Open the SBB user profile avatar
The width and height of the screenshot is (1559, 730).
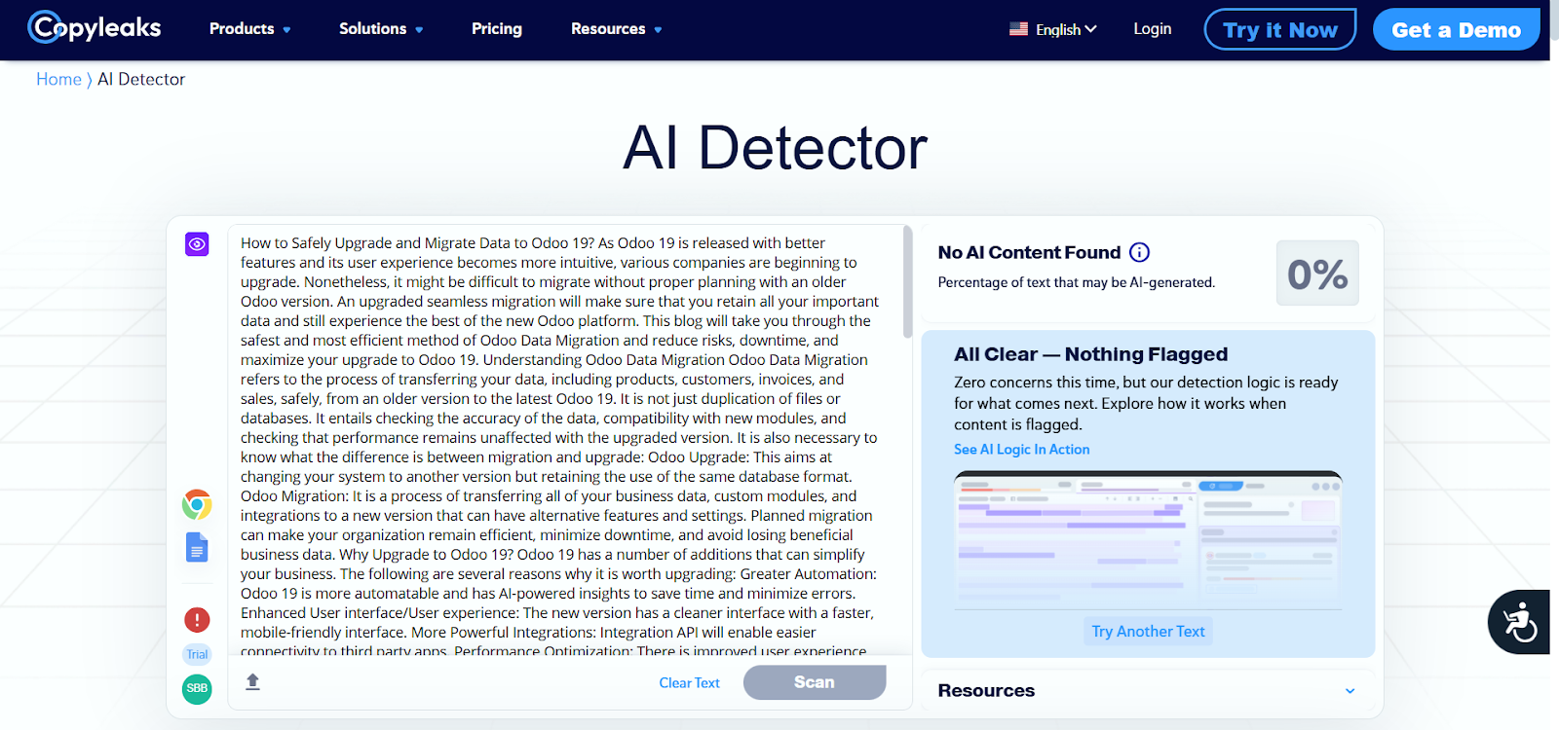(x=197, y=688)
